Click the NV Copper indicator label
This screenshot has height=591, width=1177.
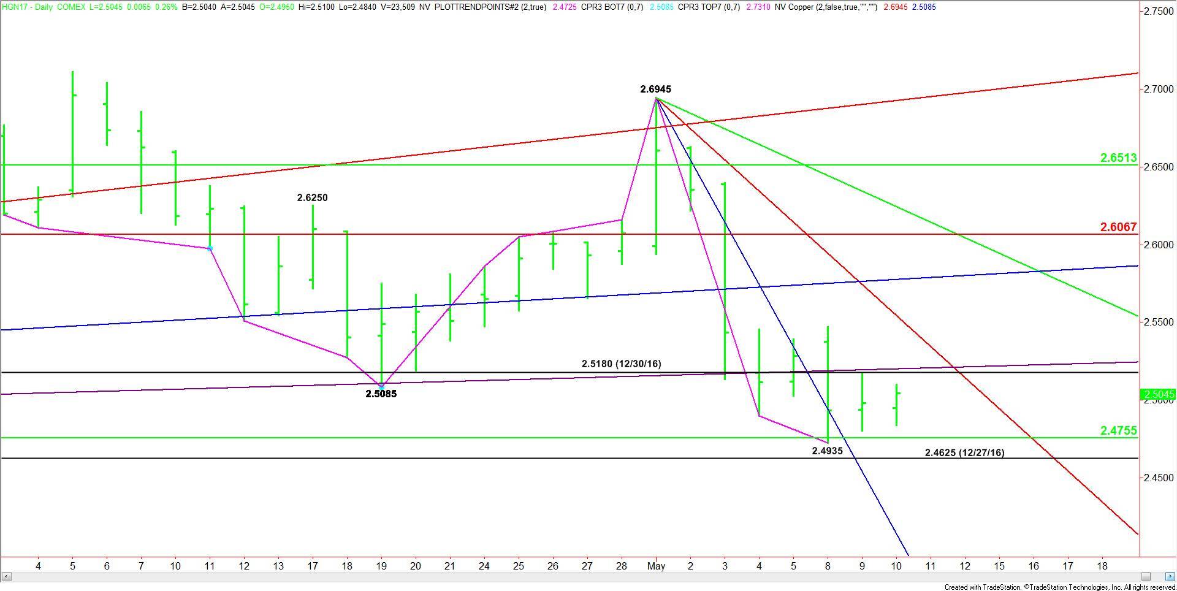coord(826,7)
